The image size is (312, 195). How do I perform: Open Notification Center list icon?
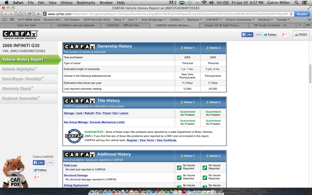point(304,2)
